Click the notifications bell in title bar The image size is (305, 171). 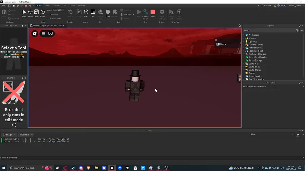[275, 6]
